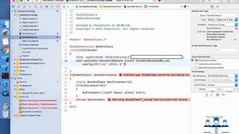The height and width of the screenshot is (134, 239).
Task: Click SampleSocketApp folder breadcrumb
Action: (111, 7)
